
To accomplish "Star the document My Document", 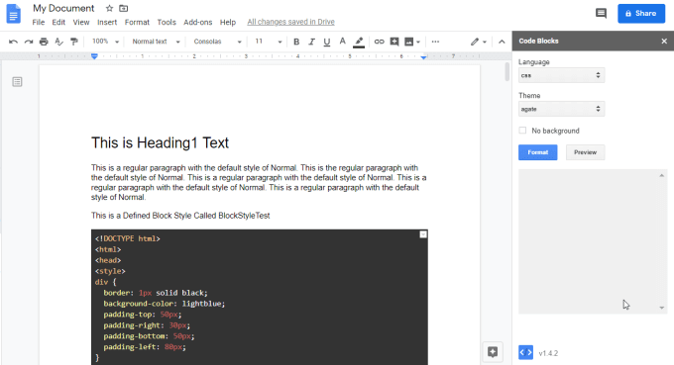I will coord(109,8).
